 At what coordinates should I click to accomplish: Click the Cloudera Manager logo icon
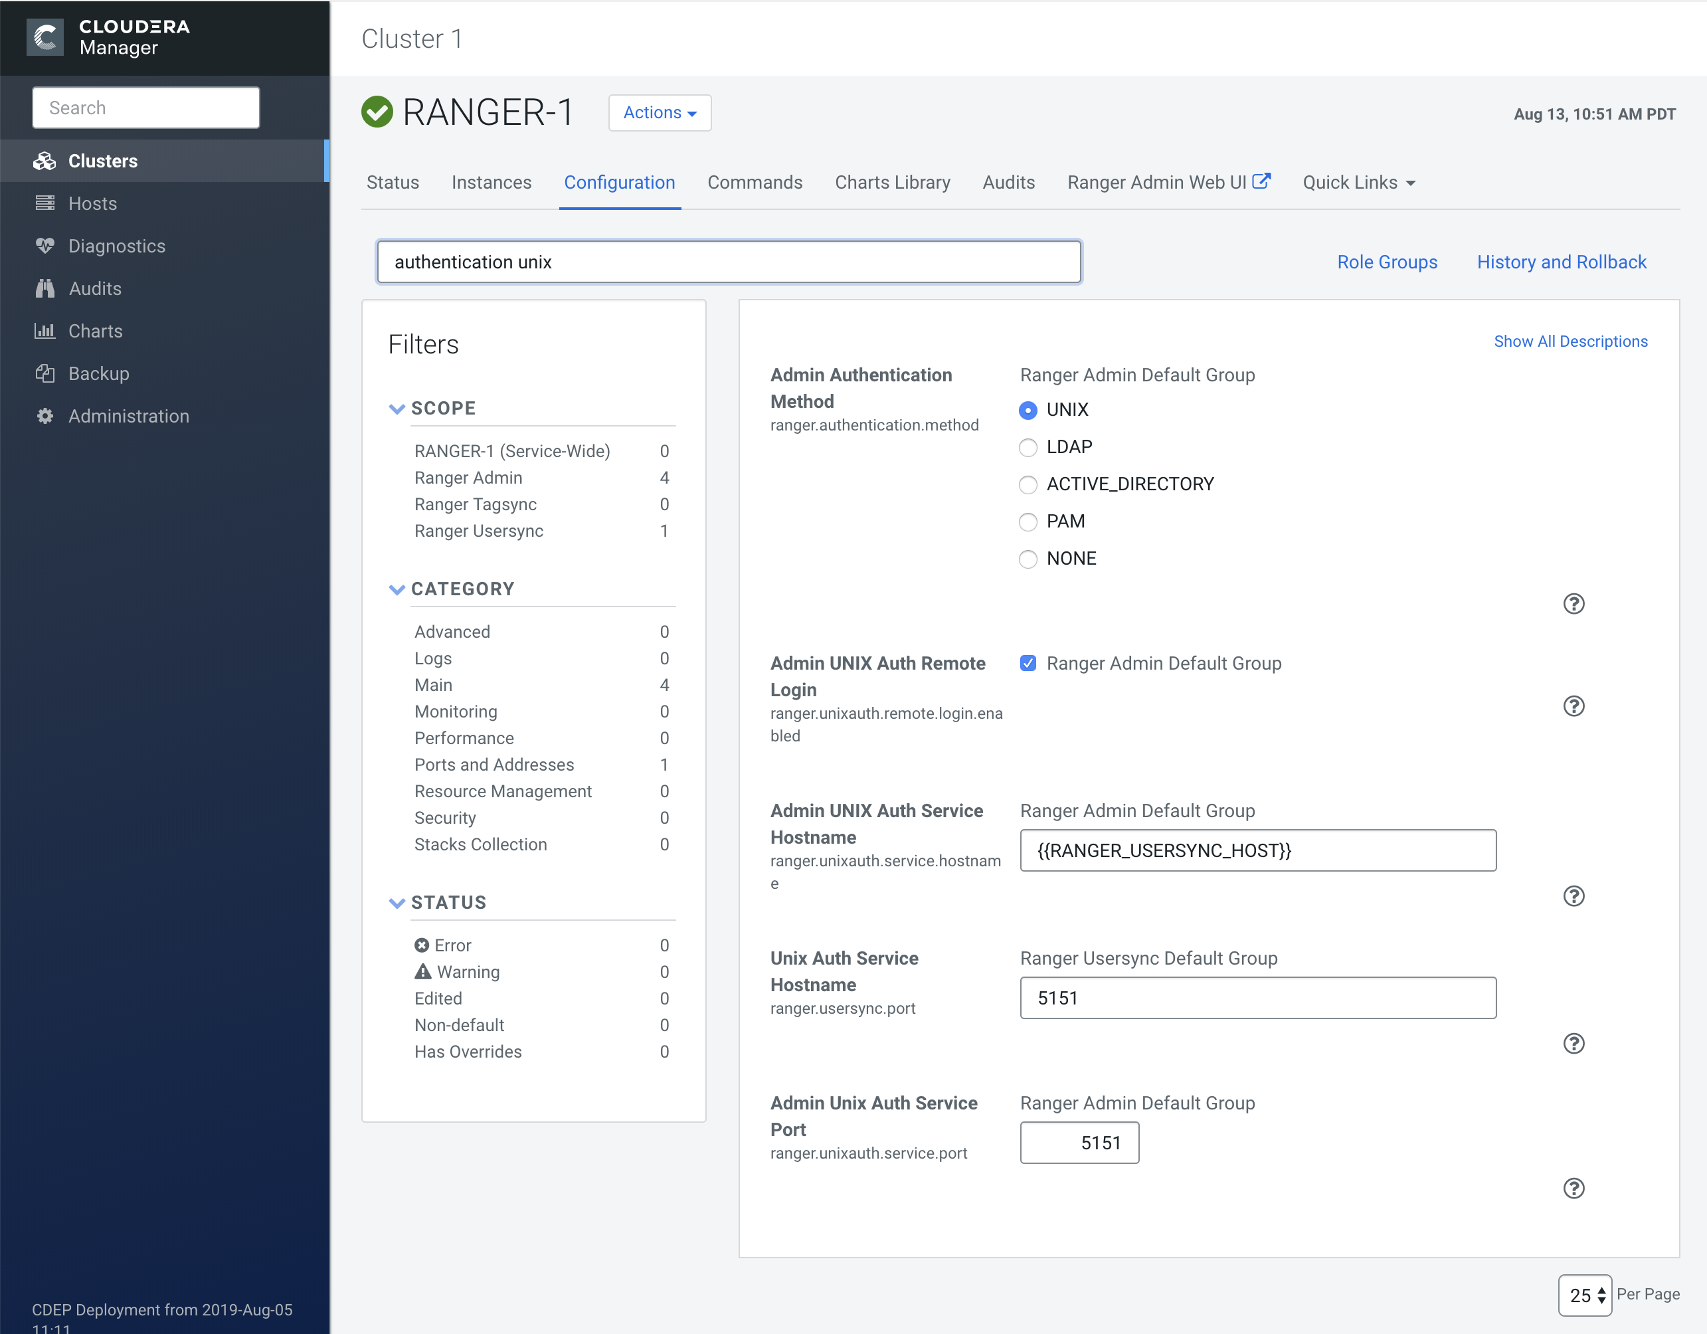click(x=45, y=37)
